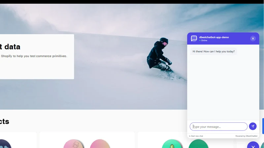This screenshot has width=264, height=148.
Task: Click the 'dbestchatbot-app-demo' chat title
Action: 214,37
